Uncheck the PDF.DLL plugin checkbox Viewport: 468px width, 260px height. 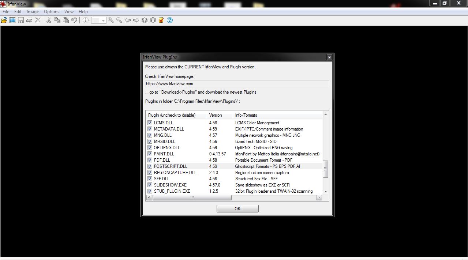(150, 160)
